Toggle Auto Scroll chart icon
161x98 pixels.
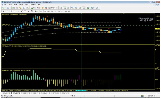coord(80,8)
